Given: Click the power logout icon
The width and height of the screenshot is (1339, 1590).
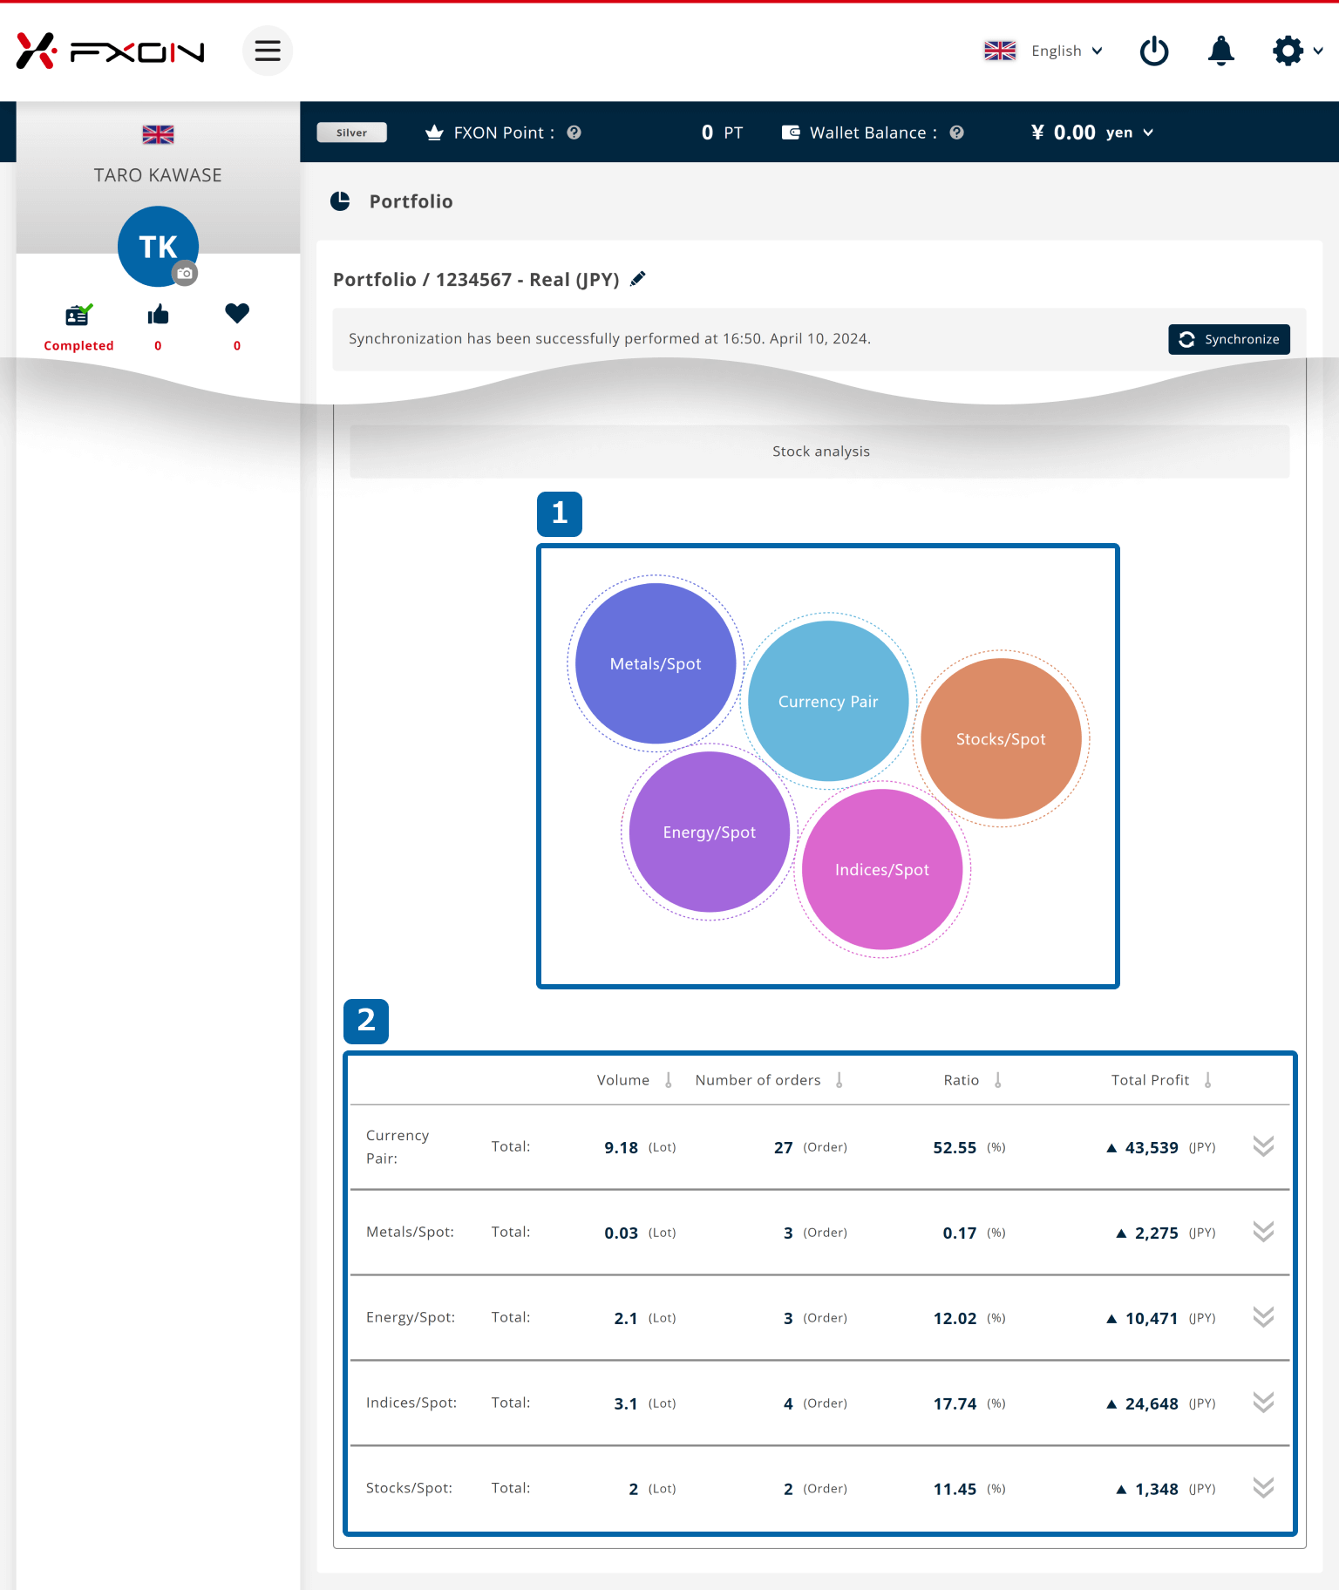Looking at the screenshot, I should (1154, 51).
